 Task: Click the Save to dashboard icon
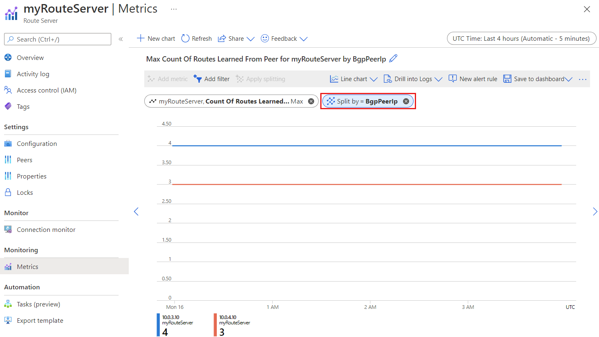click(x=507, y=79)
